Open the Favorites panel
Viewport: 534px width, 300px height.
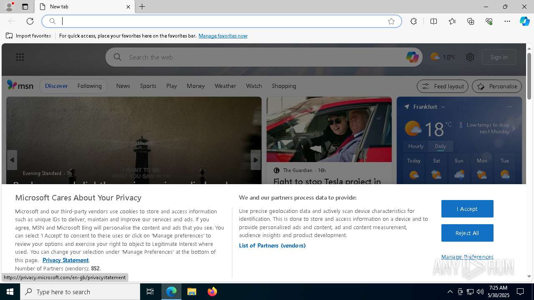(x=452, y=21)
